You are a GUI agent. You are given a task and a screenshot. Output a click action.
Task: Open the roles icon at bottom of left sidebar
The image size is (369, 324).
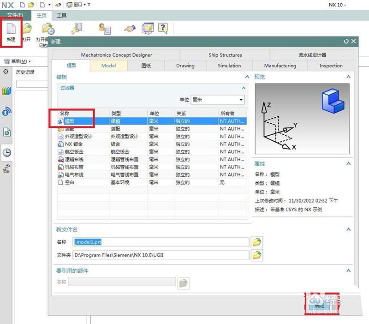(x=6, y=168)
